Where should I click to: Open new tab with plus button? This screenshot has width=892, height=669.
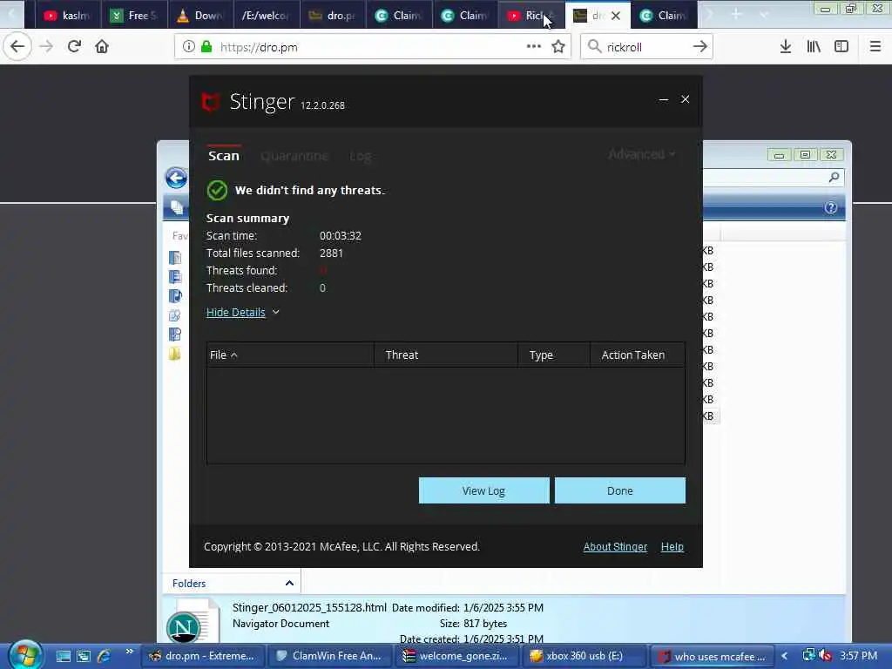click(x=736, y=14)
